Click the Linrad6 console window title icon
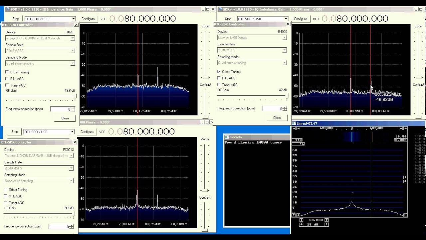Image resolution: width=426 pixels, height=240 pixels. 227,137
